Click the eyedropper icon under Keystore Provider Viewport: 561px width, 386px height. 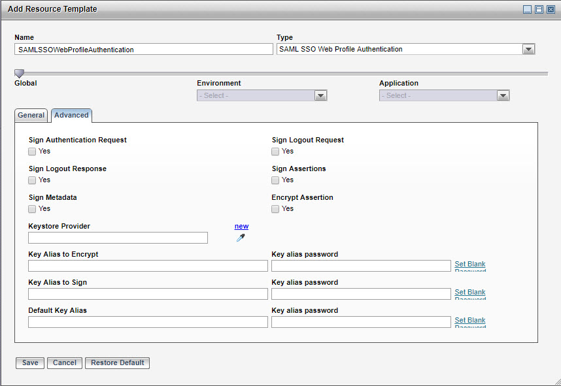pyautogui.click(x=241, y=238)
